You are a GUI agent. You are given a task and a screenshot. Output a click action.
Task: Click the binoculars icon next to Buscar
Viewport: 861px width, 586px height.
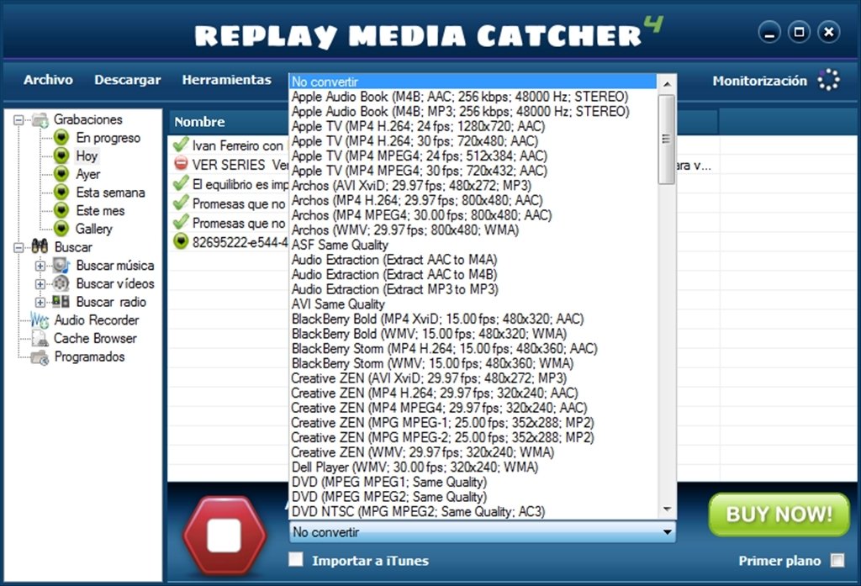40,246
